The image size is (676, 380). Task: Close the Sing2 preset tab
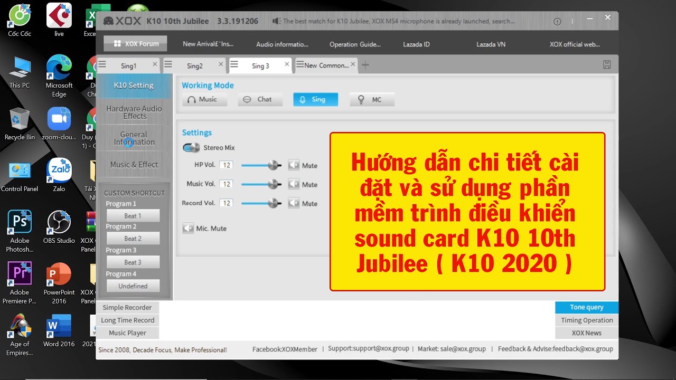[221, 64]
